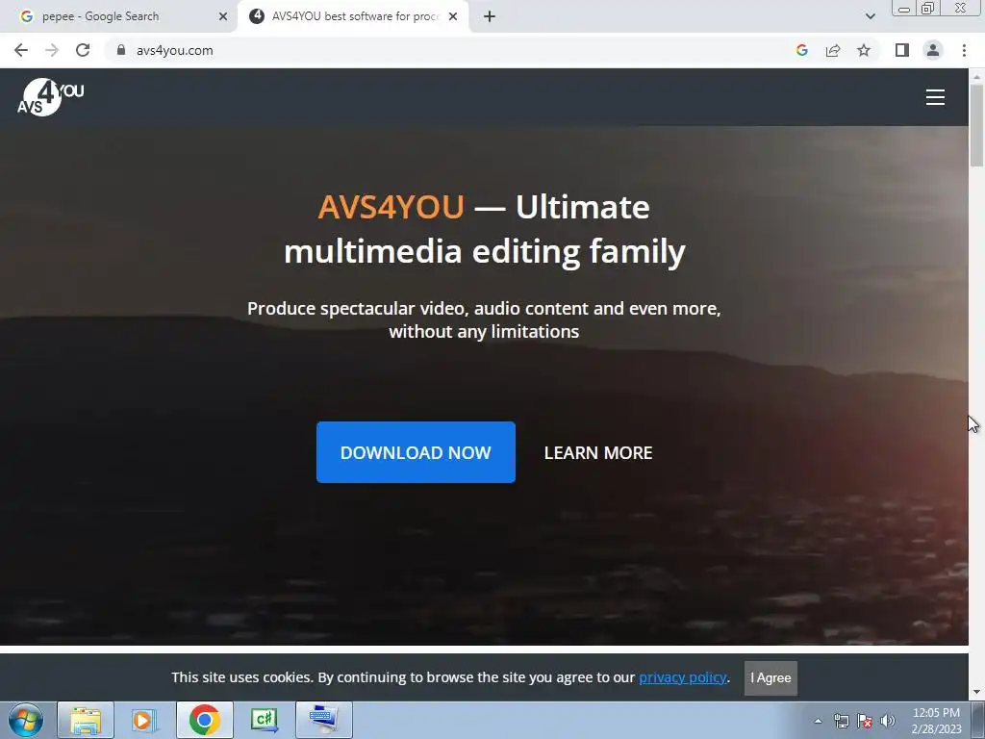985x739 pixels.
Task: Open the C# application taskbar icon
Action: 264,720
